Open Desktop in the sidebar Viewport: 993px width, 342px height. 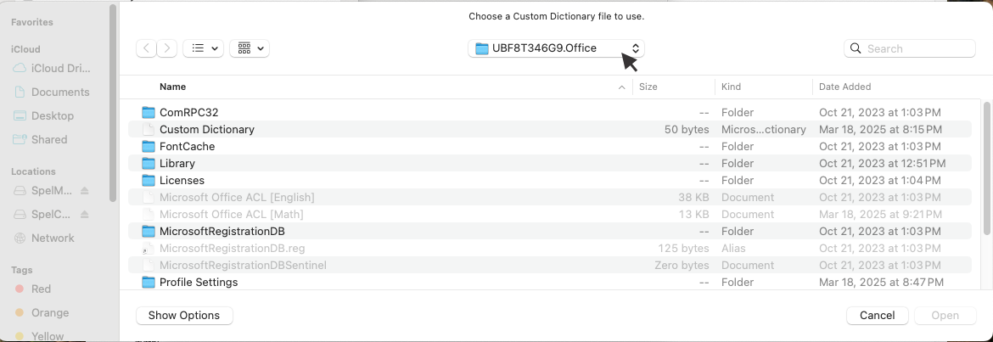point(52,115)
